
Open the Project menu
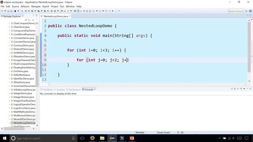click(x=55, y=6)
